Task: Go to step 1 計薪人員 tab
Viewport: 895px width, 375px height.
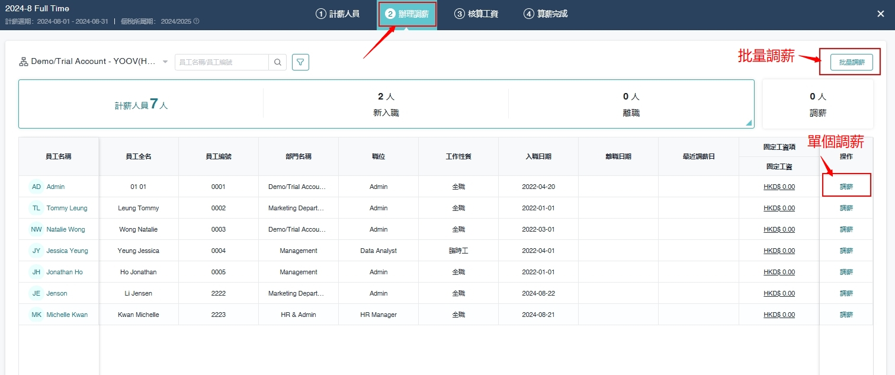Action: [x=338, y=14]
